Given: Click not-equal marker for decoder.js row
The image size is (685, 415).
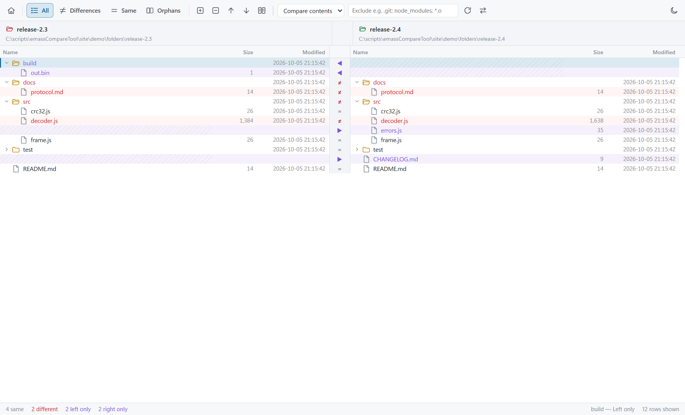Looking at the screenshot, I should 340,121.
